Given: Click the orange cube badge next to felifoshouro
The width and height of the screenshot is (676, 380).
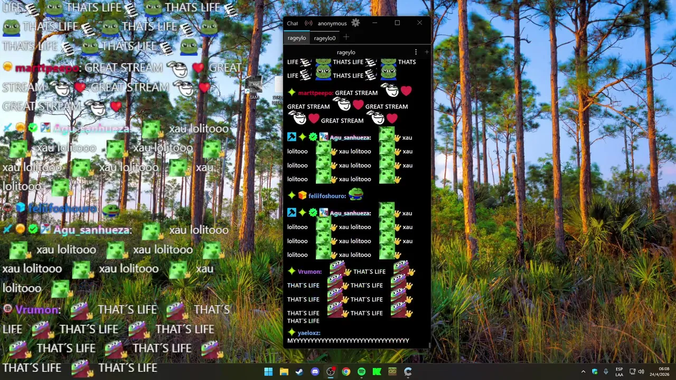Looking at the screenshot, I should (x=302, y=196).
